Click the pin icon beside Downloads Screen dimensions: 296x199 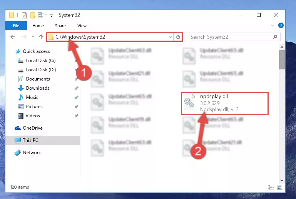[76, 88]
